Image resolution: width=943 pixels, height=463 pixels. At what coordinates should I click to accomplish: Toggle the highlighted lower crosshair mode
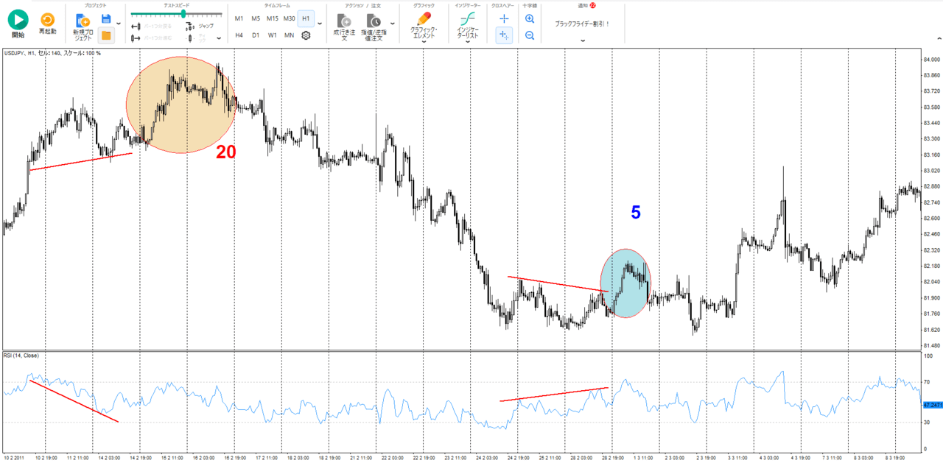click(504, 35)
